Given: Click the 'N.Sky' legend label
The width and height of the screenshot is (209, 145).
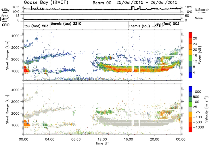Looking at the screenshot, I should (5, 10).
